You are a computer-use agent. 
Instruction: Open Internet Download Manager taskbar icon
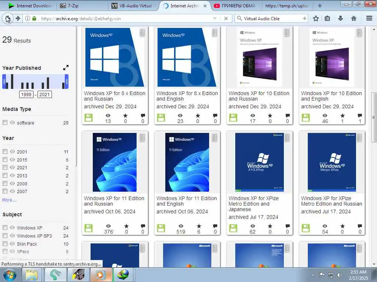click(123, 275)
